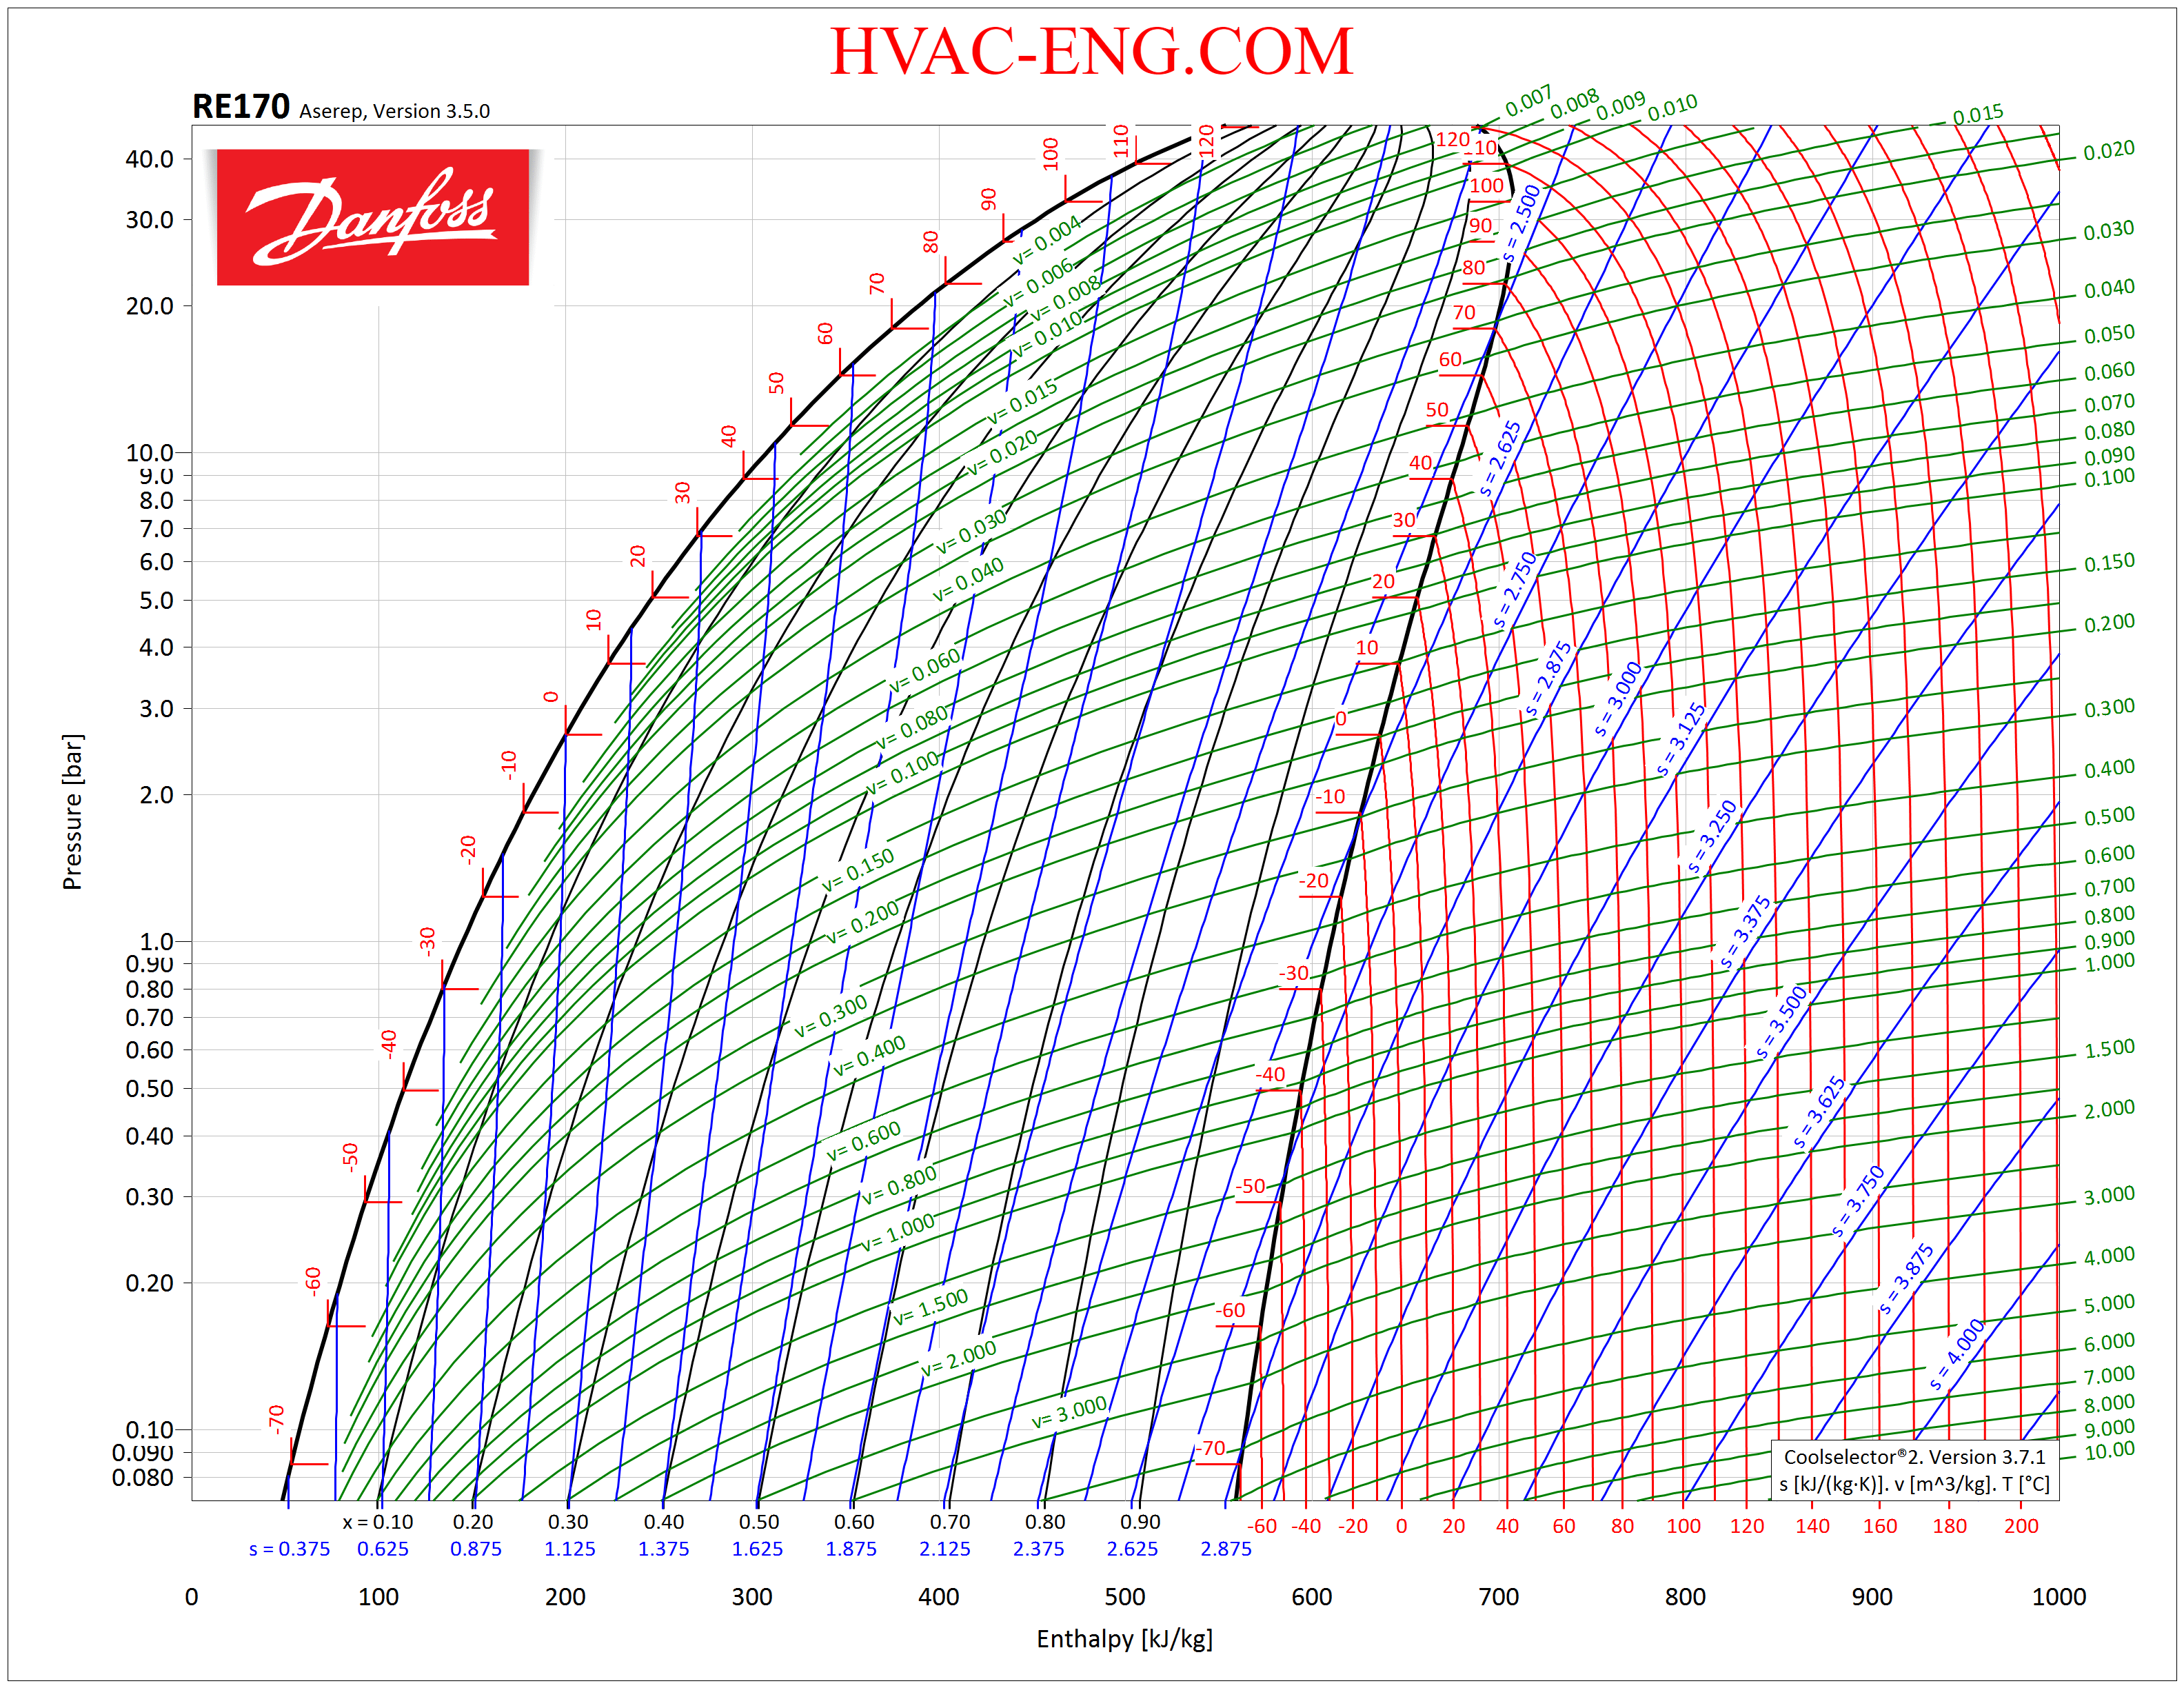2184x1688 pixels.
Task: Click the green 1.500 right-side volume label
Action: 2110,1049
